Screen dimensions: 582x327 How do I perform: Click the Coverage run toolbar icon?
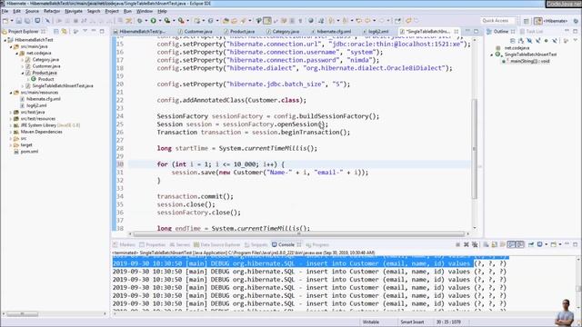[167, 21]
